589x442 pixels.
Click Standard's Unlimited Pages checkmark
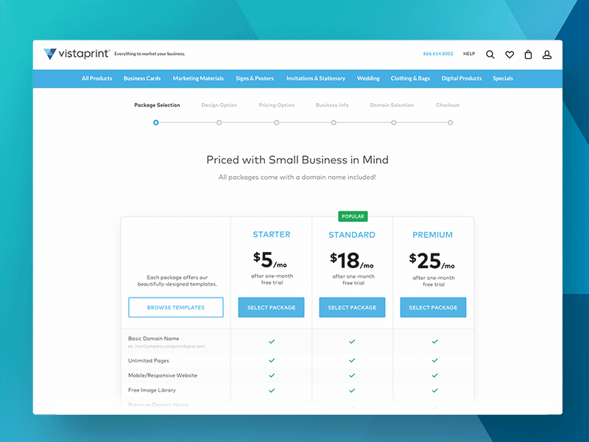(352, 359)
